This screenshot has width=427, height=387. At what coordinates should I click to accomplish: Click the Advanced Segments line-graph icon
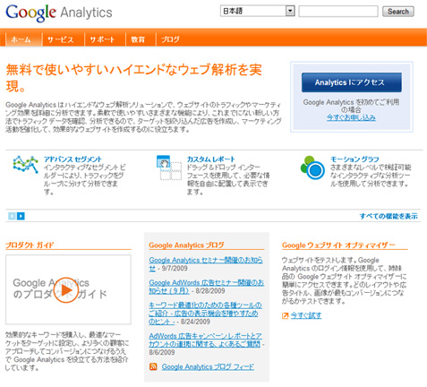pos(26,164)
